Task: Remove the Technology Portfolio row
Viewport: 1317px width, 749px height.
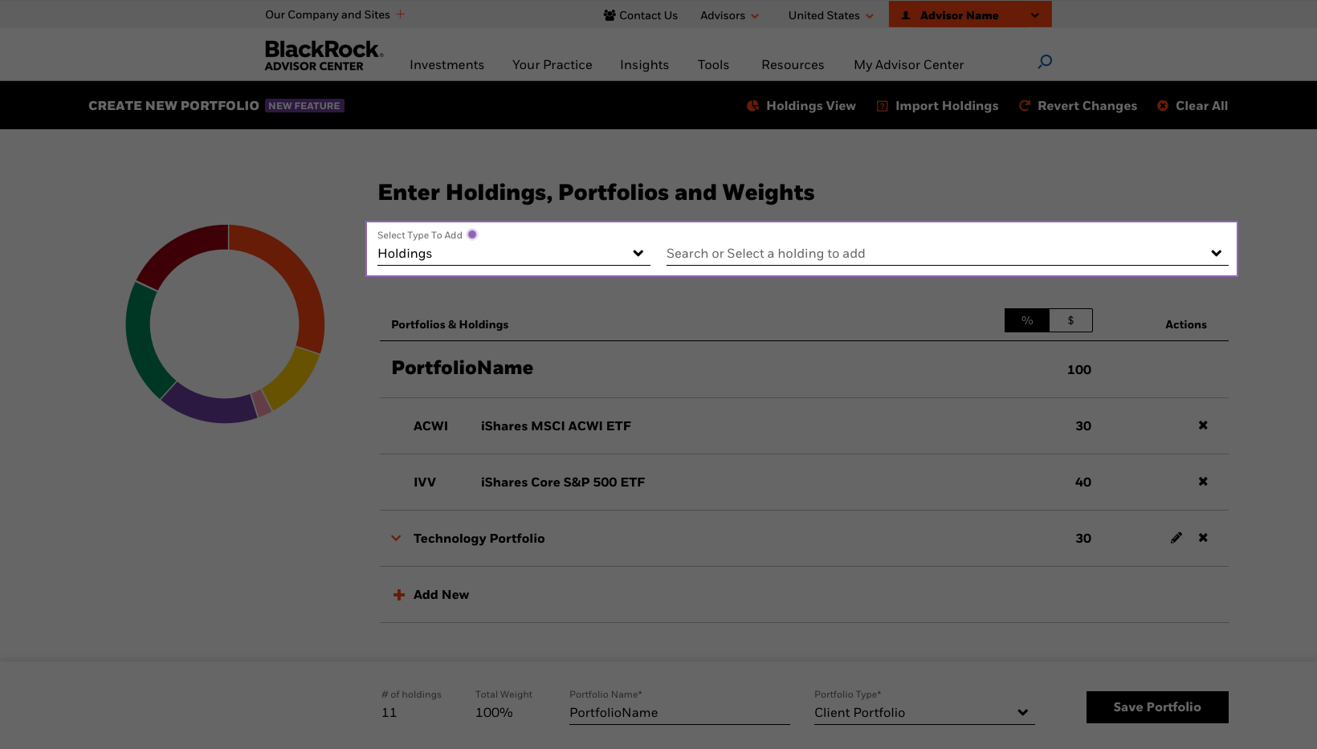Action: click(x=1203, y=538)
